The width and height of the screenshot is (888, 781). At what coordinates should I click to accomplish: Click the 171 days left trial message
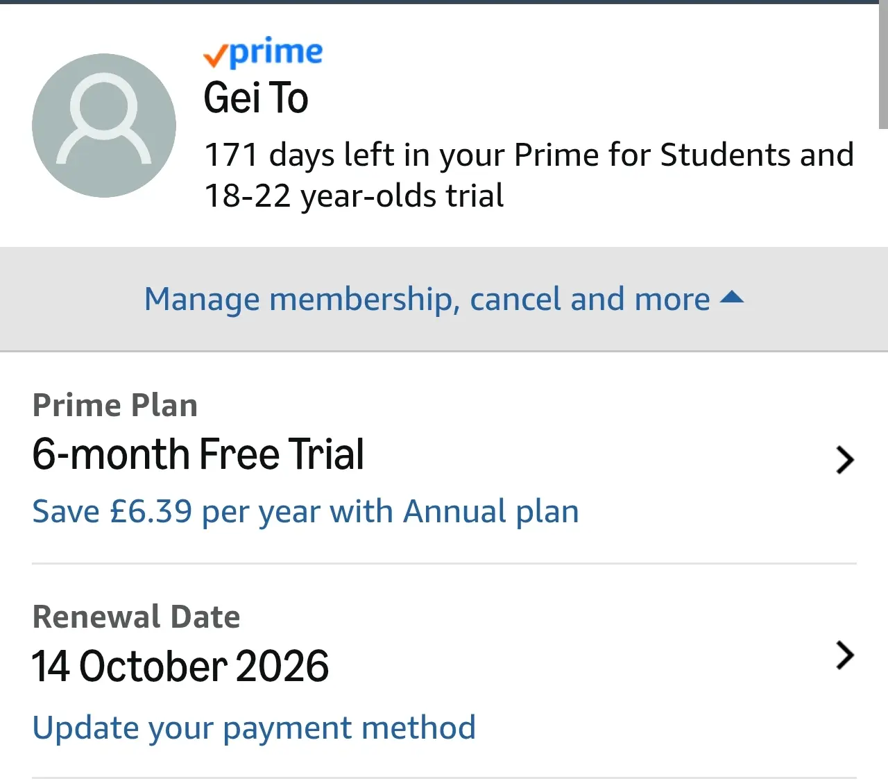[529, 175]
